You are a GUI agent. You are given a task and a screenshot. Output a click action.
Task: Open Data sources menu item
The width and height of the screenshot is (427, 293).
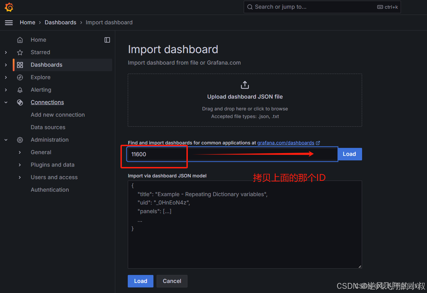tap(48, 127)
